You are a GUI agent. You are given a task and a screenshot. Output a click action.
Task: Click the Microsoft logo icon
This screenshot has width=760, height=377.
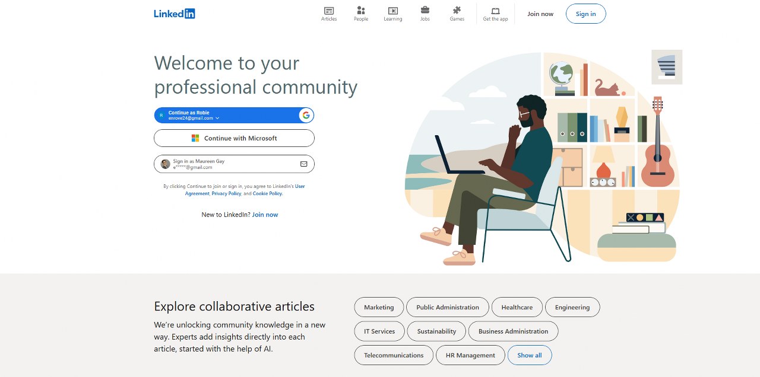pyautogui.click(x=195, y=138)
